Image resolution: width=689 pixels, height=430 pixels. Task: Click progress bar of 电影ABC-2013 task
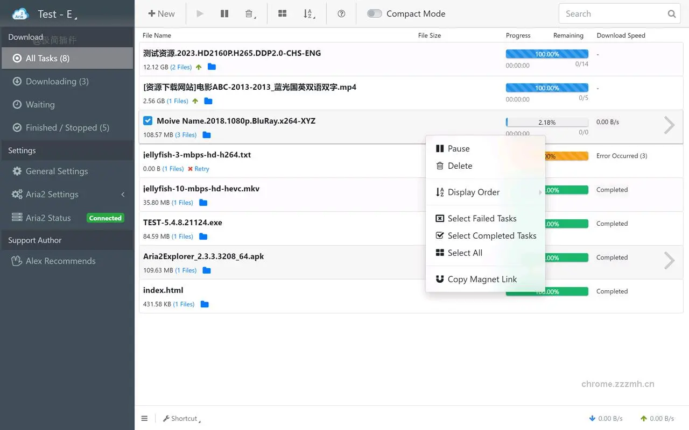pyautogui.click(x=547, y=88)
